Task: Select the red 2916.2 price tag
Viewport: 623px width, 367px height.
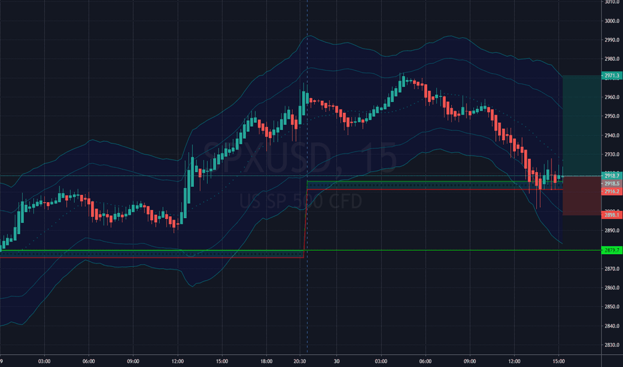Action: click(x=612, y=192)
